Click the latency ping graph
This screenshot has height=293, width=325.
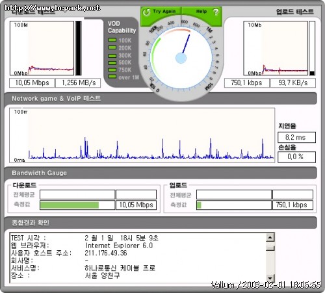click(142, 135)
